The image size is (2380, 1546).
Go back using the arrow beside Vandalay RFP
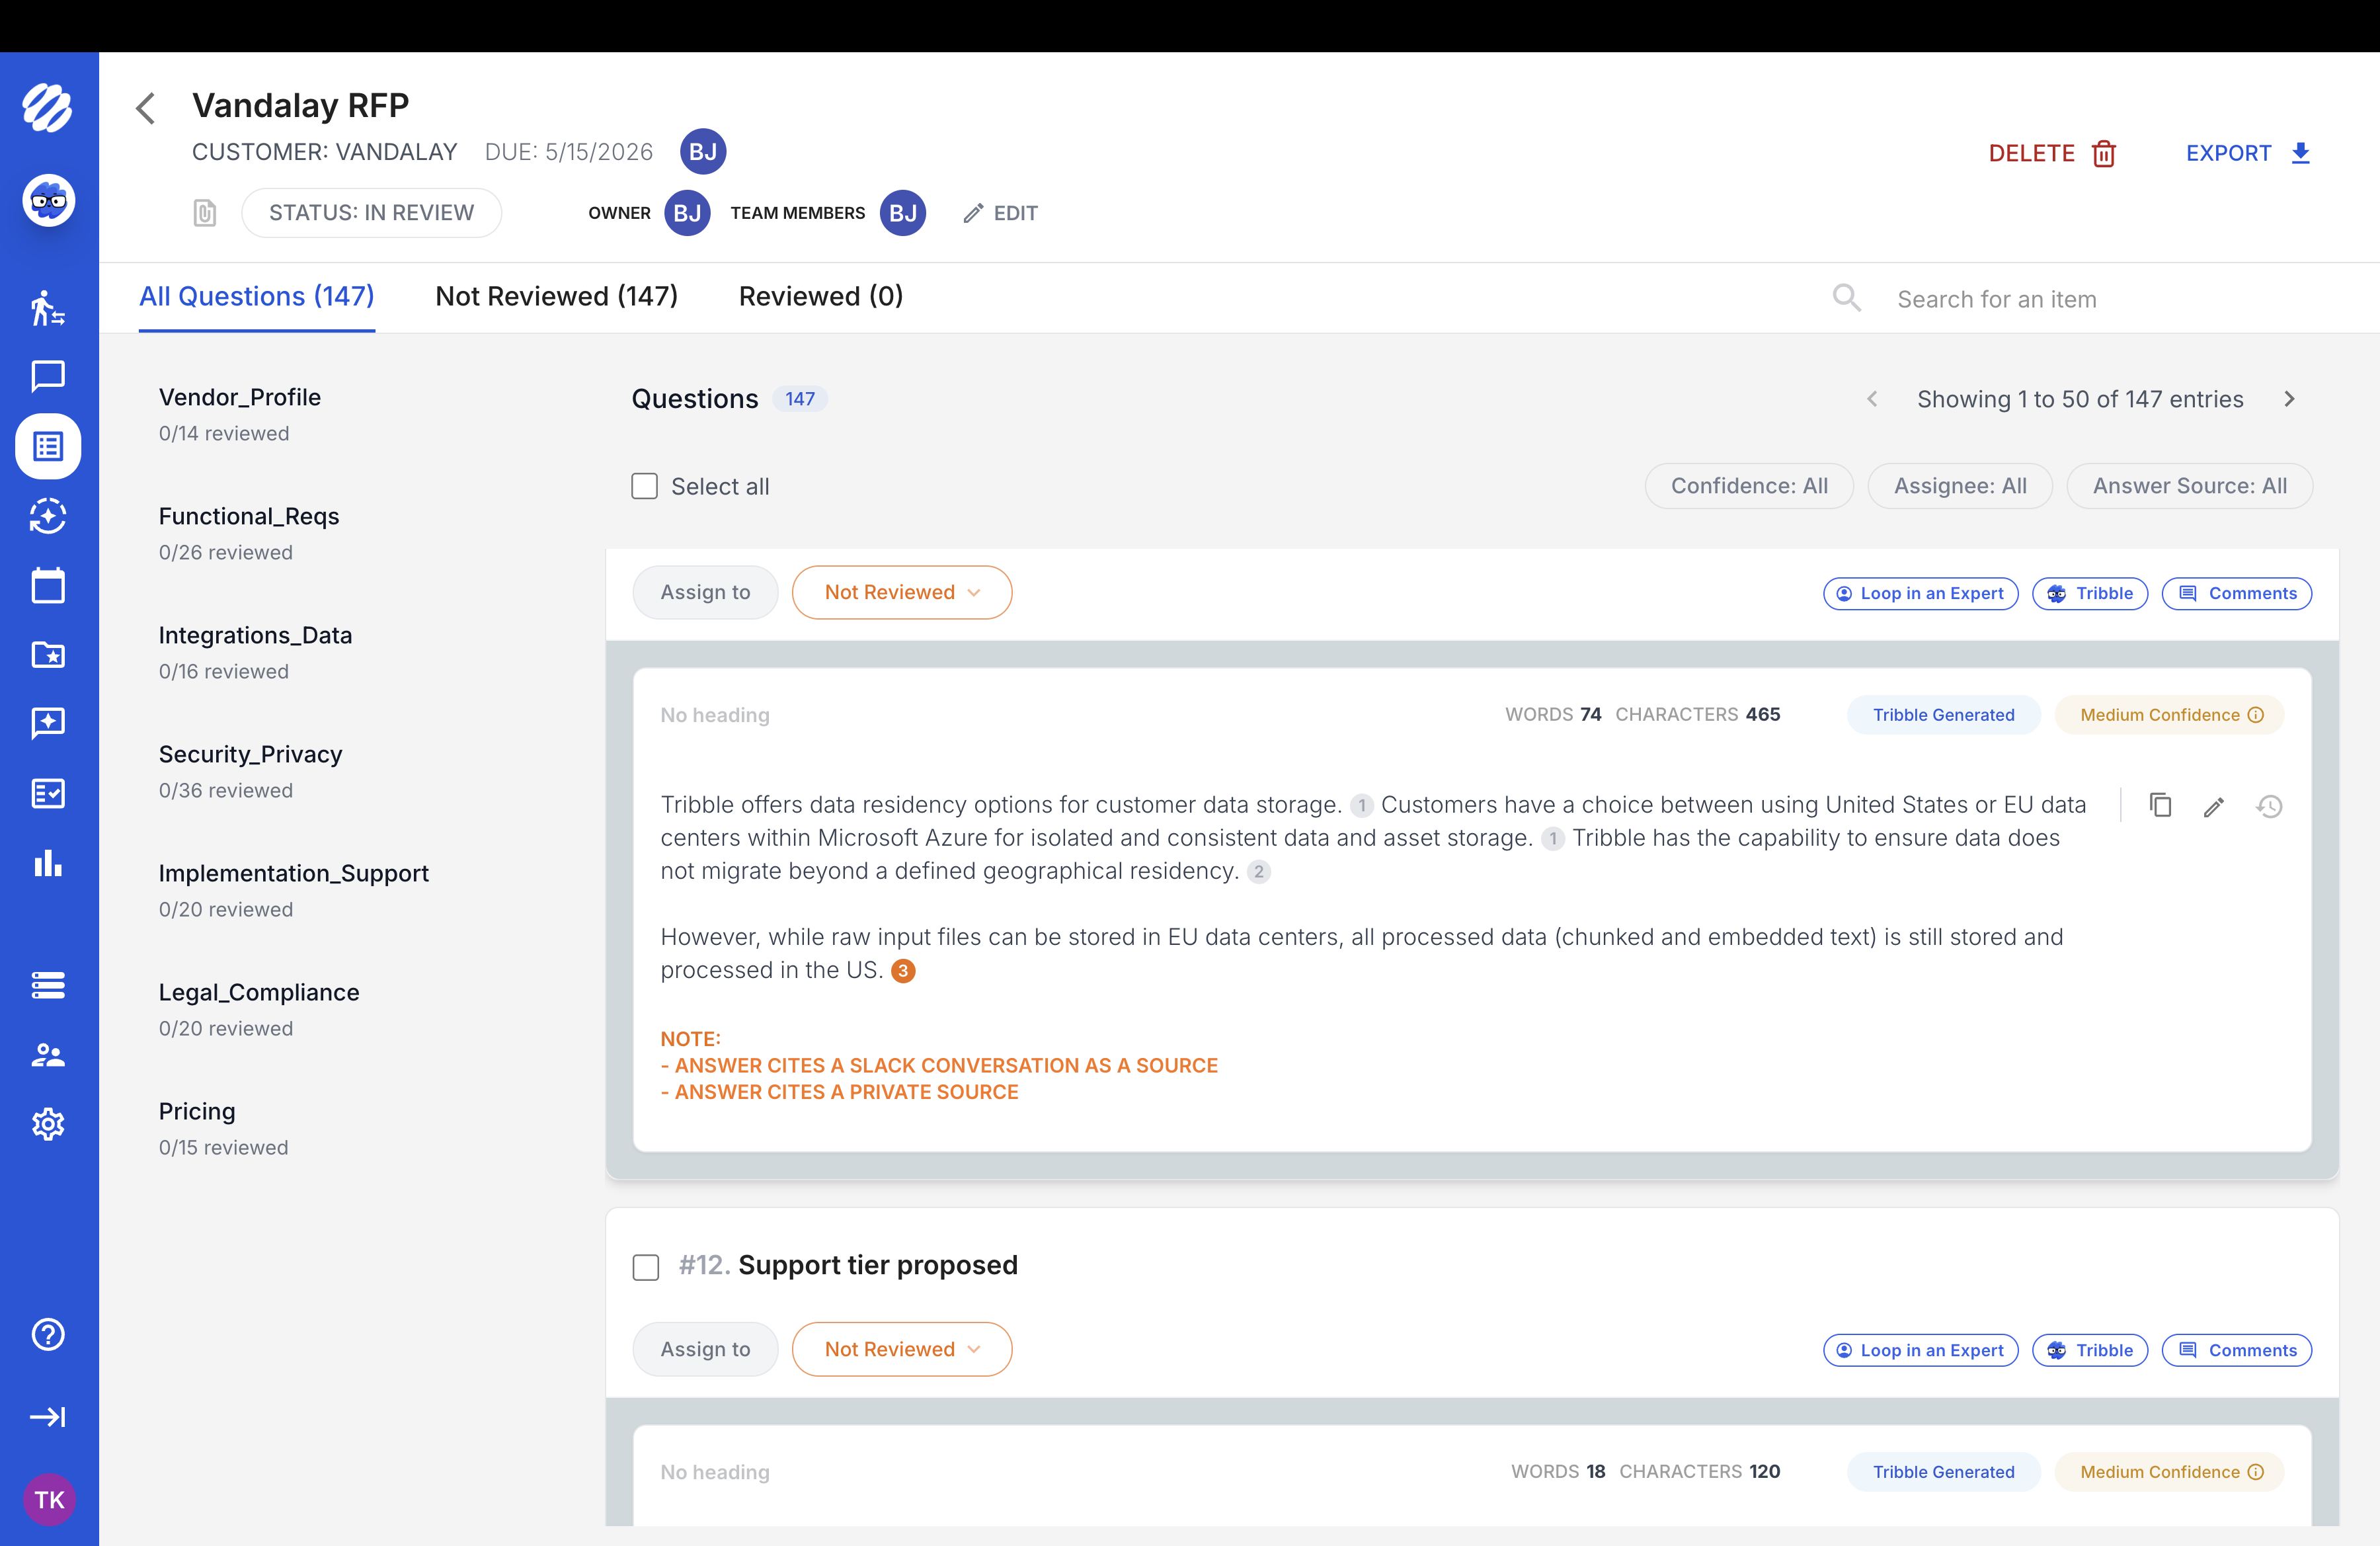(x=146, y=108)
